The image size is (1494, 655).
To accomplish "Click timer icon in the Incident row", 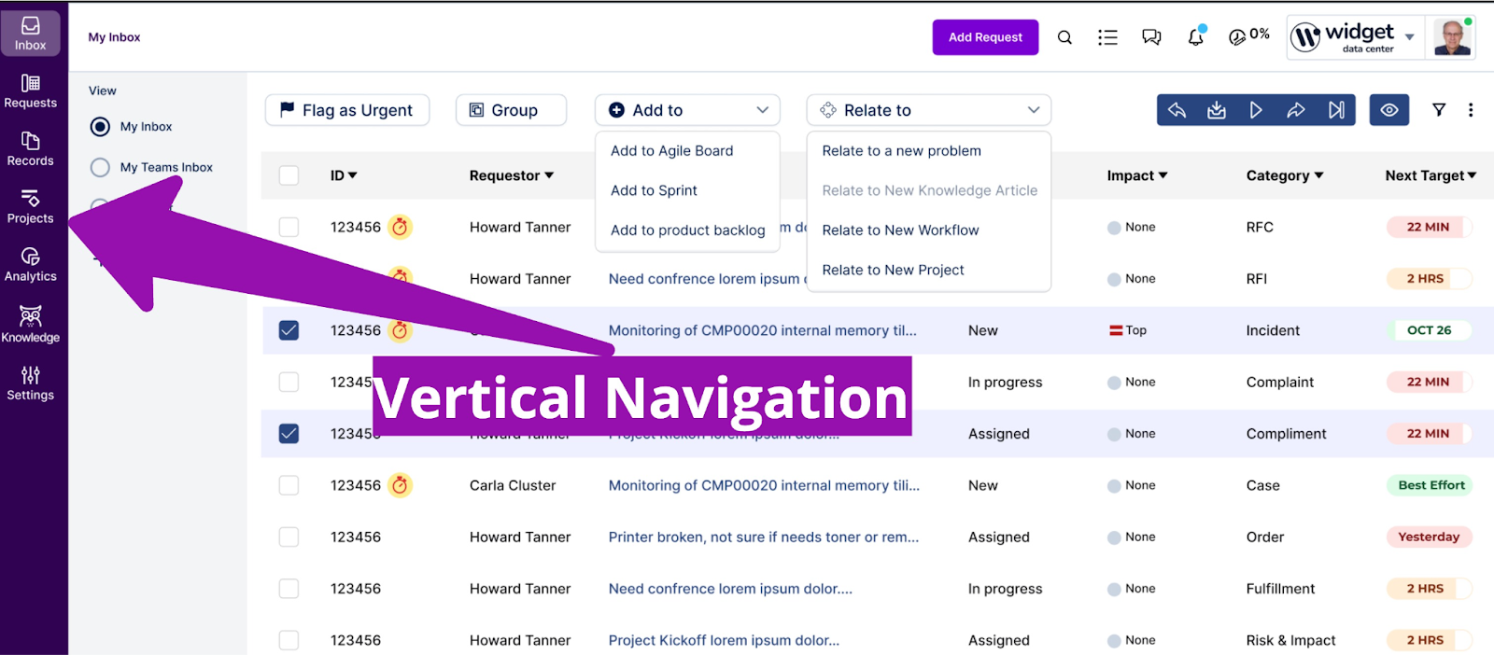I will tap(401, 330).
